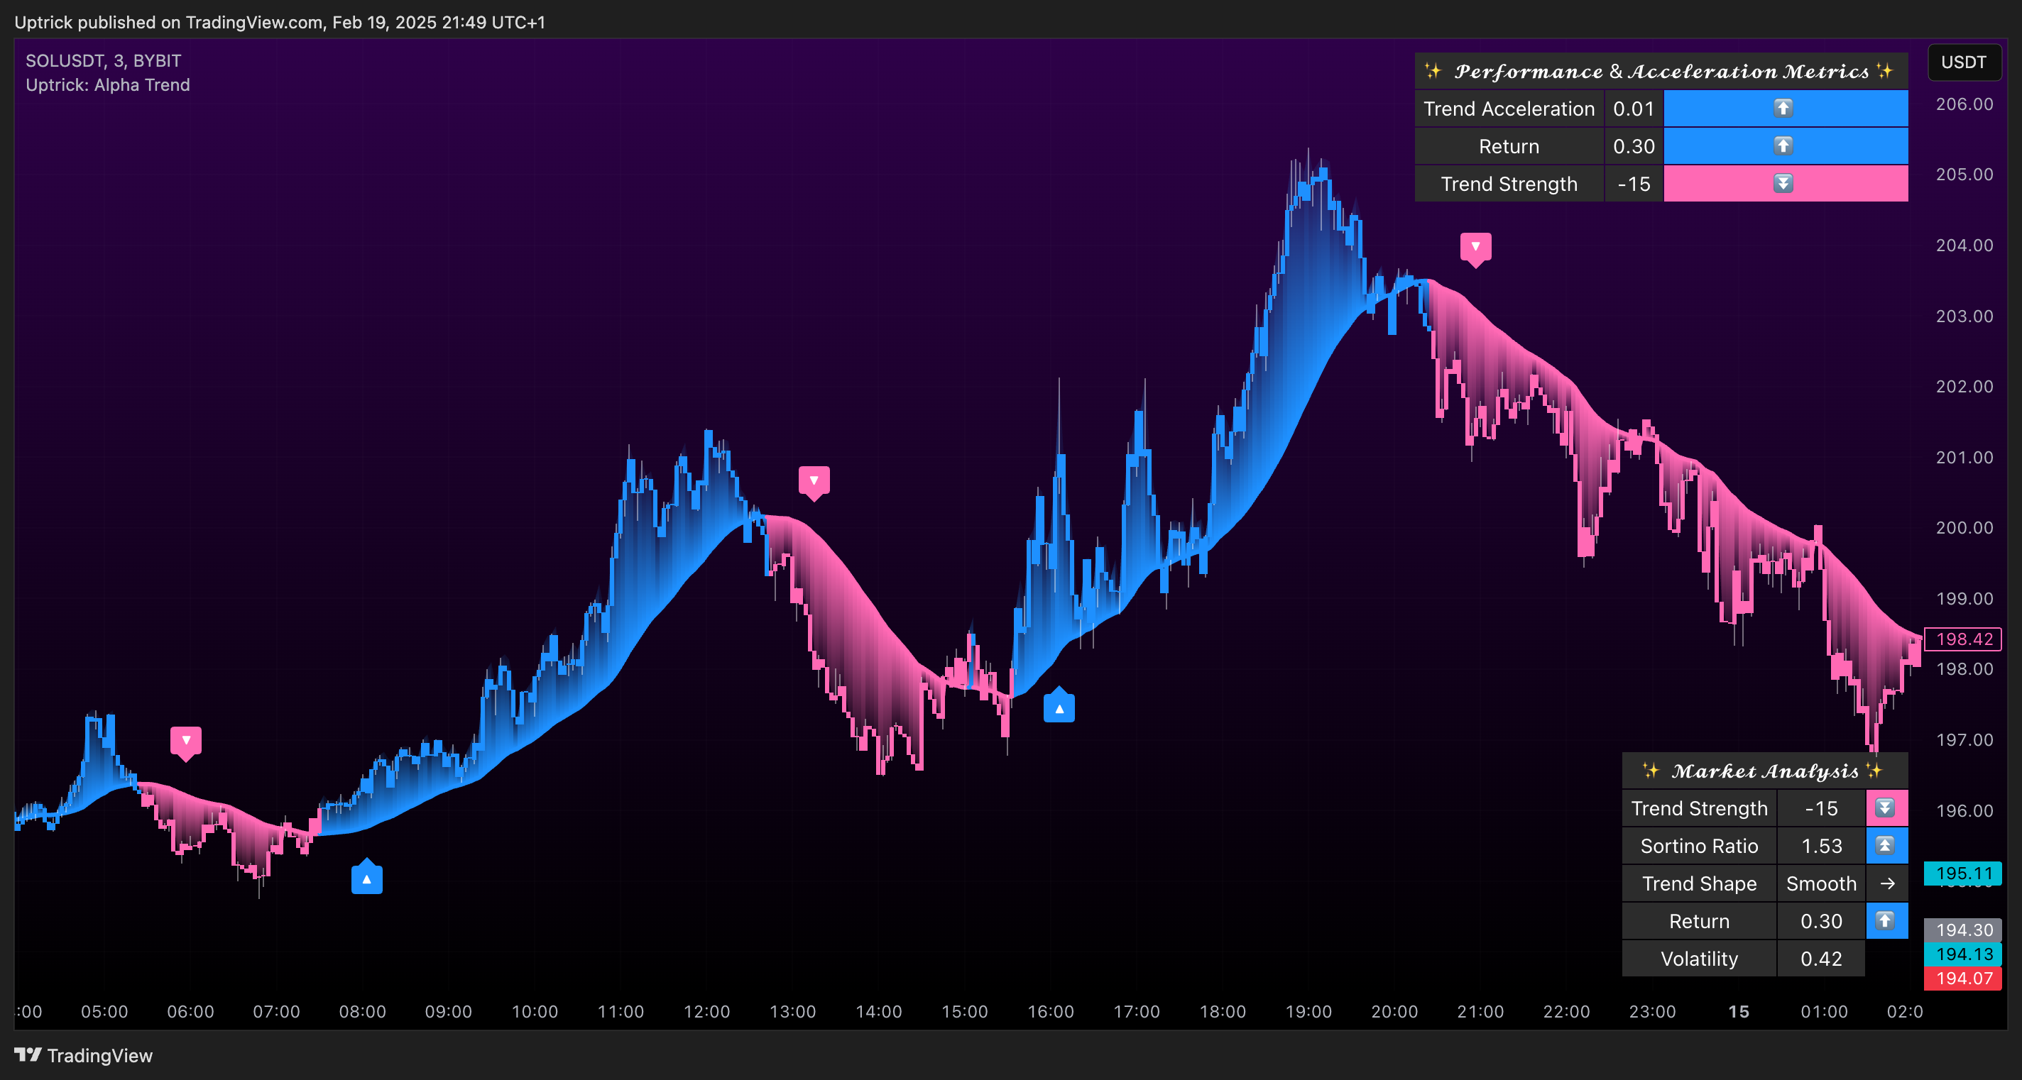
Task: Click the Trend Strength down-arrow in Performance table
Action: 1783,184
